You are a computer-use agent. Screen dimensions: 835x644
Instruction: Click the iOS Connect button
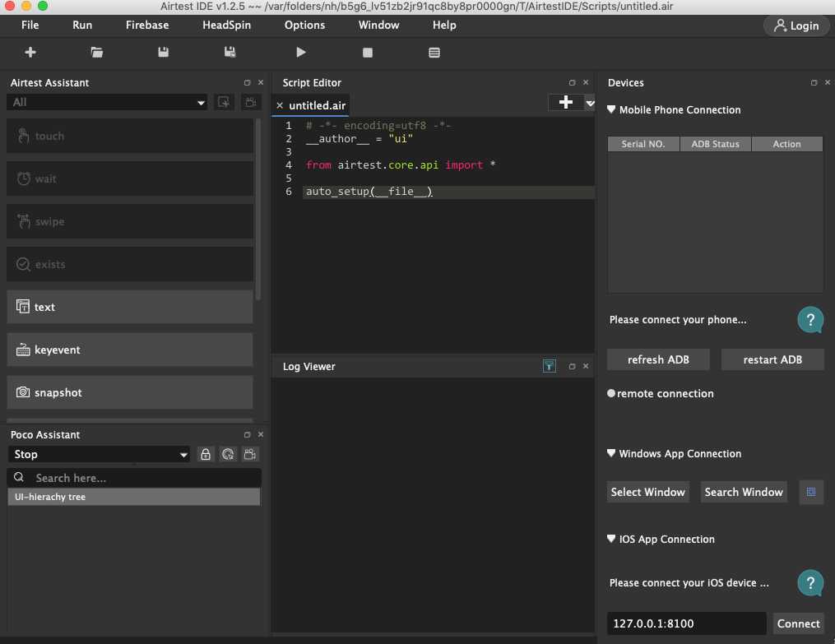(798, 623)
